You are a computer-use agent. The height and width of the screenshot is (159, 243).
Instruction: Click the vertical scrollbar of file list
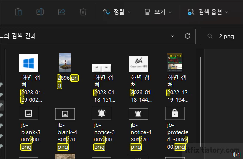point(200,102)
